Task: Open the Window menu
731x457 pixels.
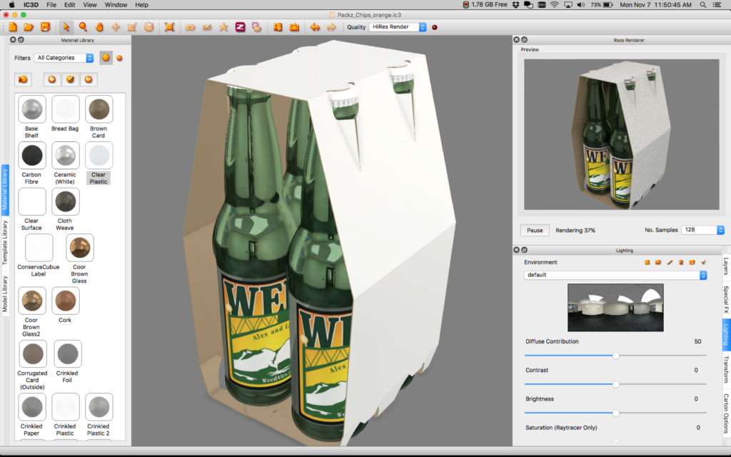Action: pyautogui.click(x=116, y=4)
